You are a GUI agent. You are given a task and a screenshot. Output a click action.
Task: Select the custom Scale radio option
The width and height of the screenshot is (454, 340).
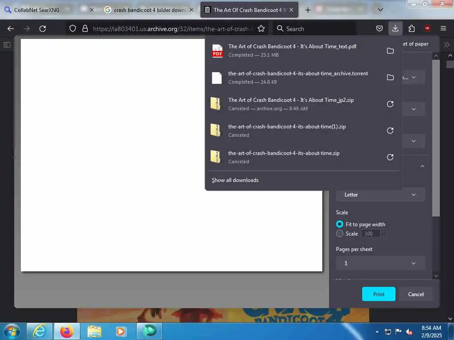point(339,233)
